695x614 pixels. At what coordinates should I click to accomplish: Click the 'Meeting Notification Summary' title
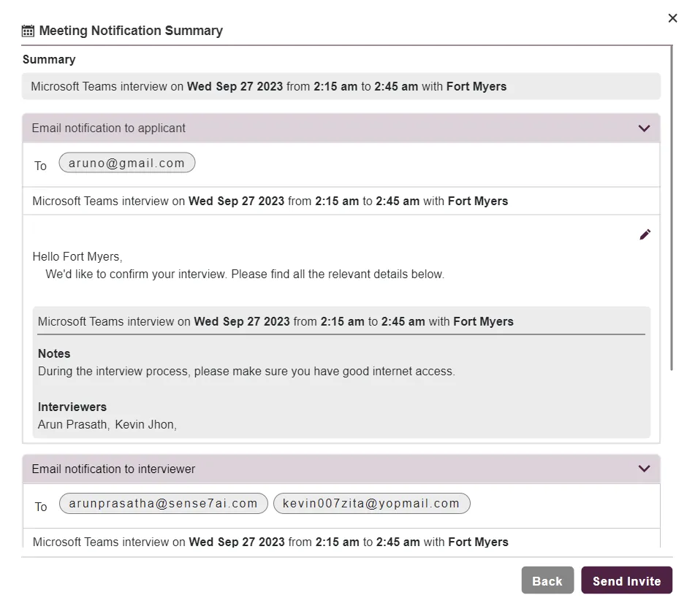tap(131, 31)
